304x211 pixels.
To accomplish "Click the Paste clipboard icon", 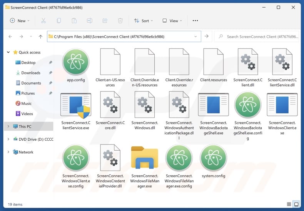I will click(74, 21).
